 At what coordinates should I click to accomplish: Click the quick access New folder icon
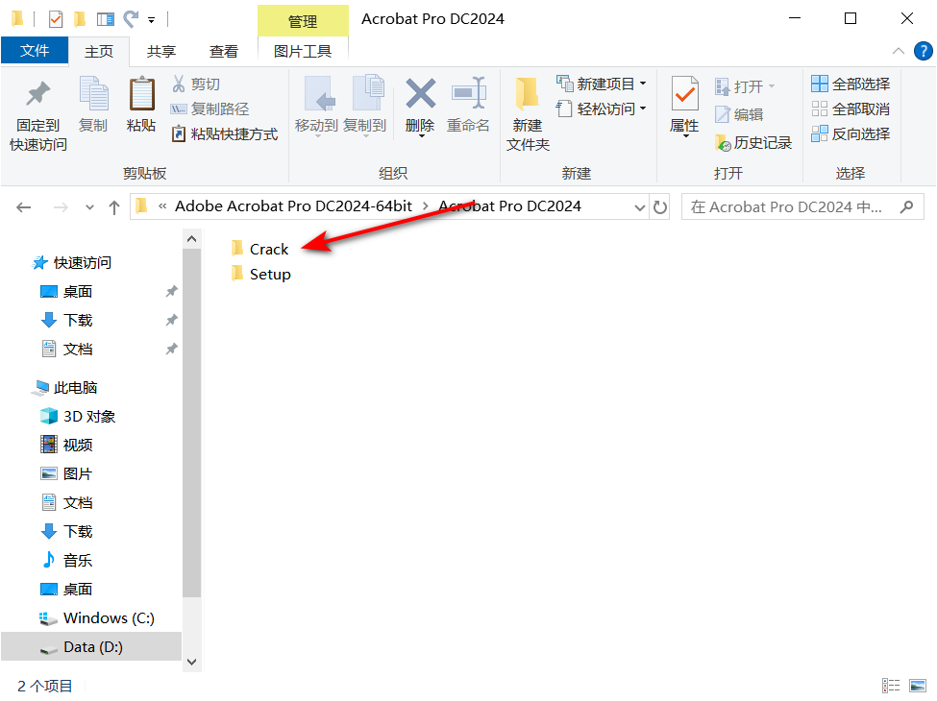pyautogui.click(x=80, y=20)
